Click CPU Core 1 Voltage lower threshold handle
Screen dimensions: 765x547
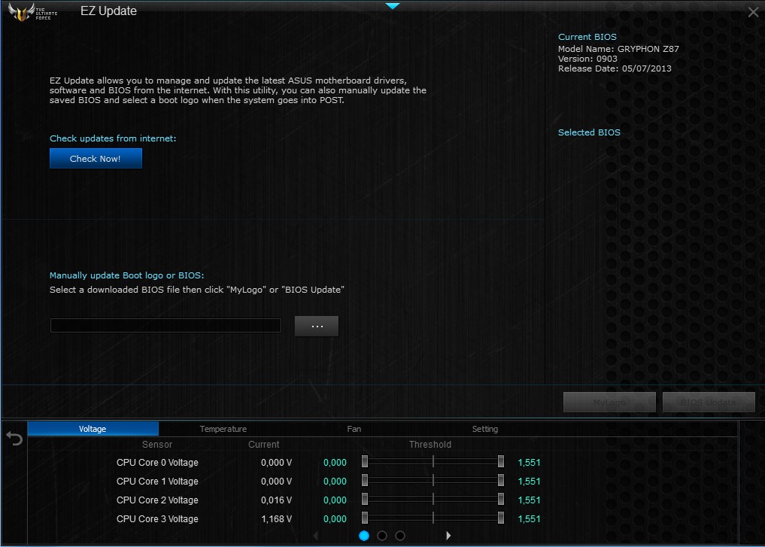coord(365,481)
